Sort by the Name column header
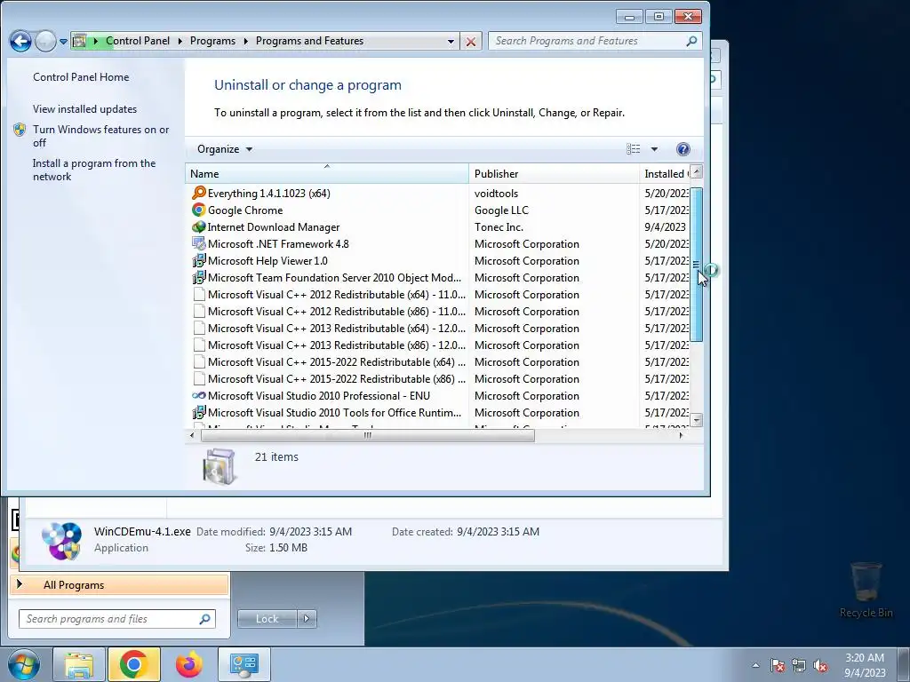The width and height of the screenshot is (910, 682). tap(327, 173)
